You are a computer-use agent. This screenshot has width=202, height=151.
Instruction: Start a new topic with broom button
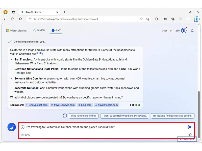(x=12, y=127)
